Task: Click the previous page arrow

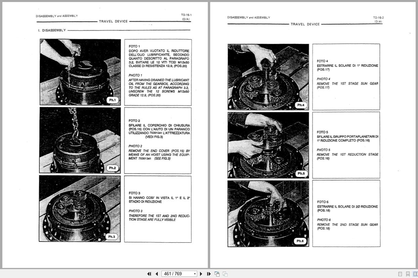Action: pos(157,274)
